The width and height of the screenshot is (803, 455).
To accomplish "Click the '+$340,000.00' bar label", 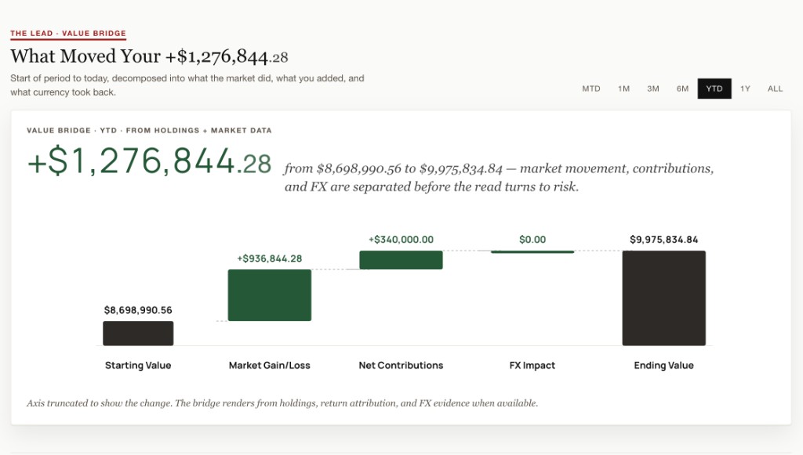I will pos(401,240).
